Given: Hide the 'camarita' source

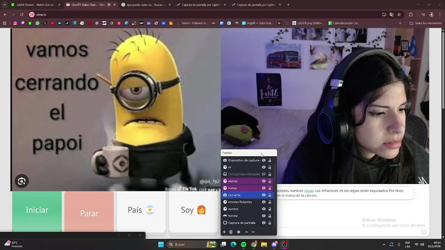Looking at the screenshot, I should click(x=264, y=195).
